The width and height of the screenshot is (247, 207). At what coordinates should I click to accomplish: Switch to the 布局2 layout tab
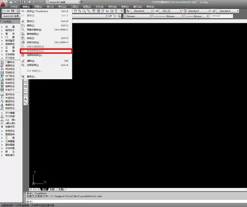point(61,189)
